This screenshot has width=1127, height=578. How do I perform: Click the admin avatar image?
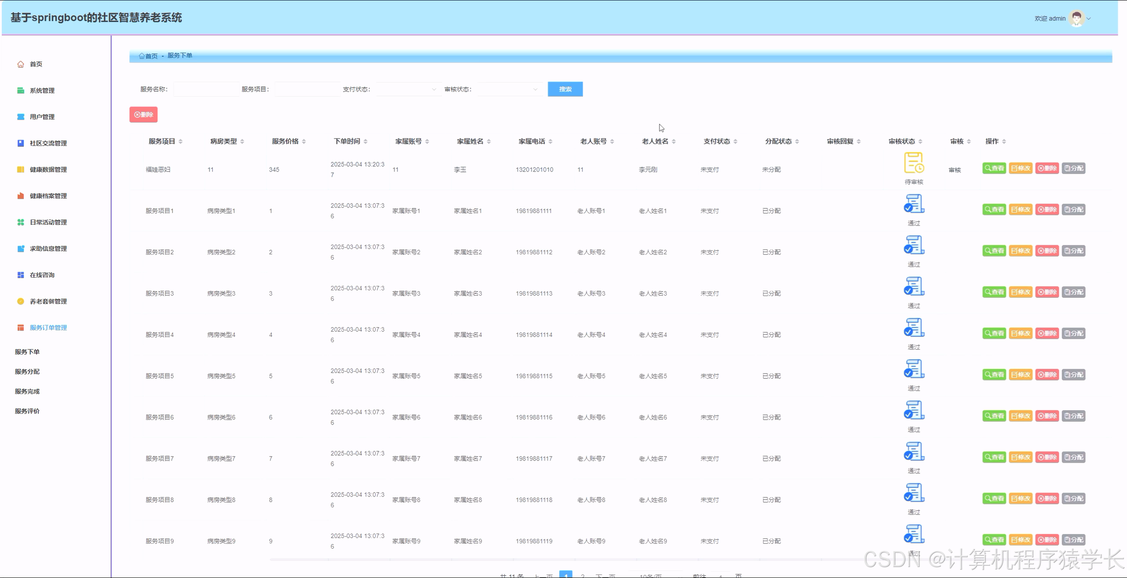coord(1076,18)
